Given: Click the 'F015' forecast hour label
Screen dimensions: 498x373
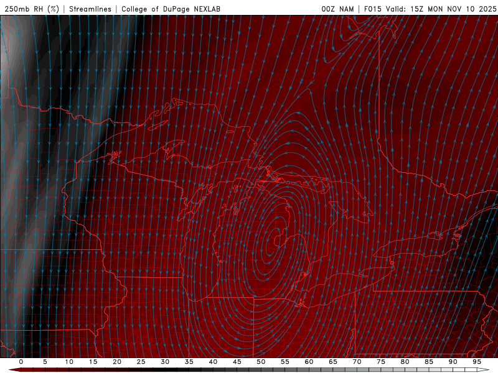Looking at the screenshot, I should 373,9.
